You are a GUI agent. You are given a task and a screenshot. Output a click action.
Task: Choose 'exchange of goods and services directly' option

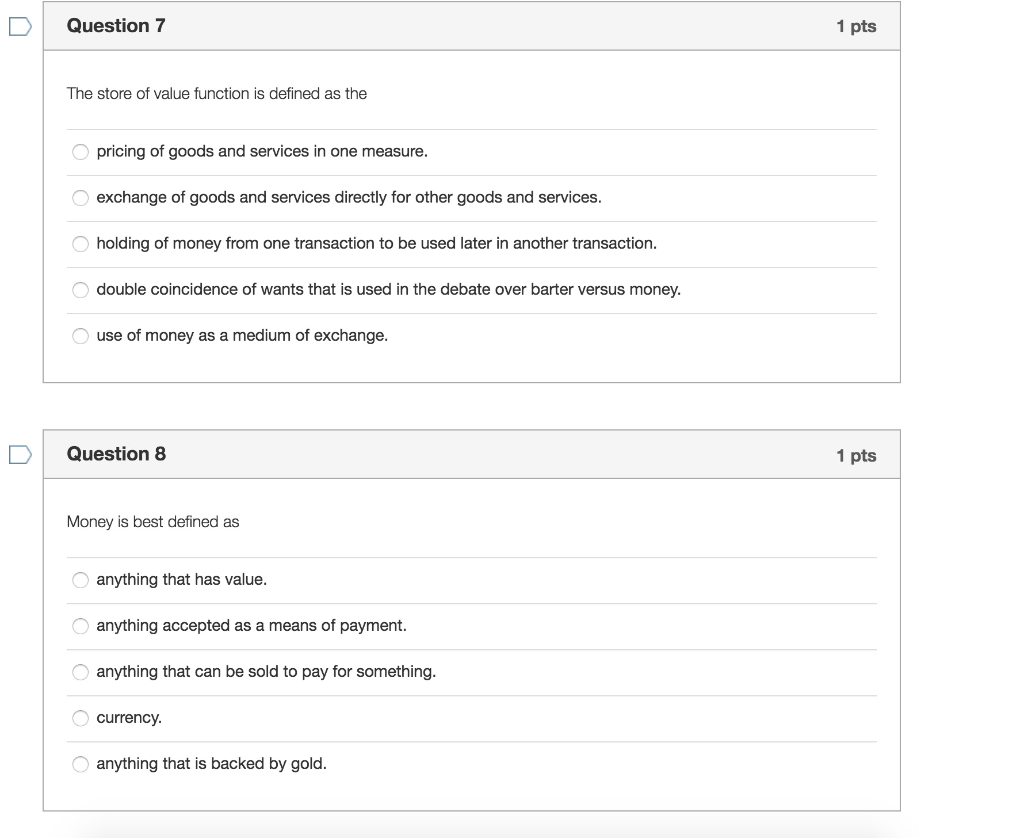coord(81,198)
